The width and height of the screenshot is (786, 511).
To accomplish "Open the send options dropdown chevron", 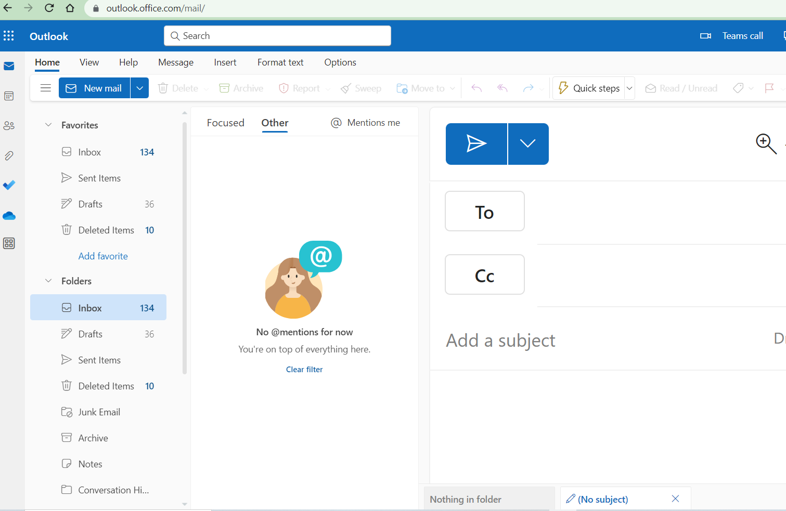I will (x=528, y=144).
